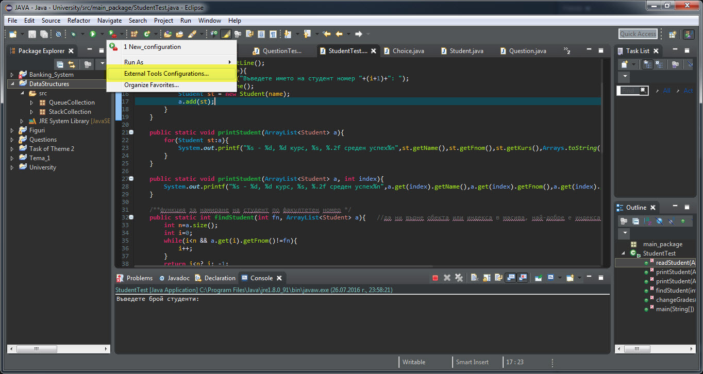Image resolution: width=703 pixels, height=374 pixels.
Task: Click the Previous Annotation toolbar icon
Action: [x=307, y=34]
